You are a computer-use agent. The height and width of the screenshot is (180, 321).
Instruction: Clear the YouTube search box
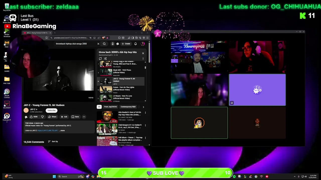tap(98, 44)
